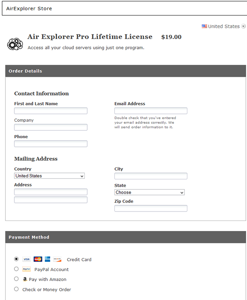Click the Company input field

51,127
